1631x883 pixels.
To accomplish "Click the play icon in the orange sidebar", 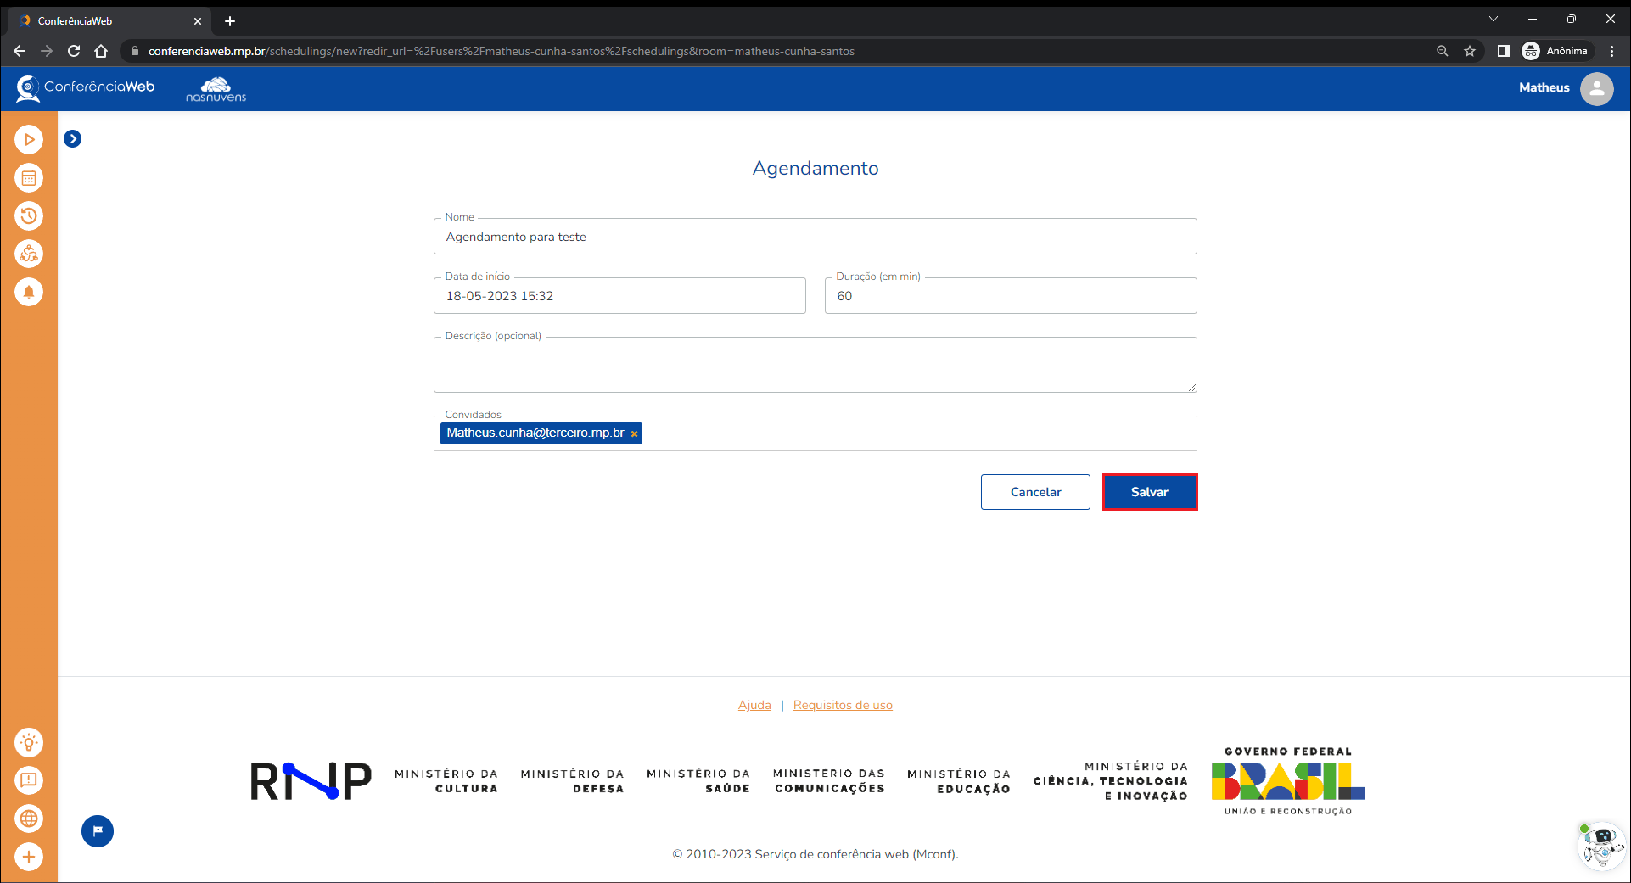I will click(29, 139).
